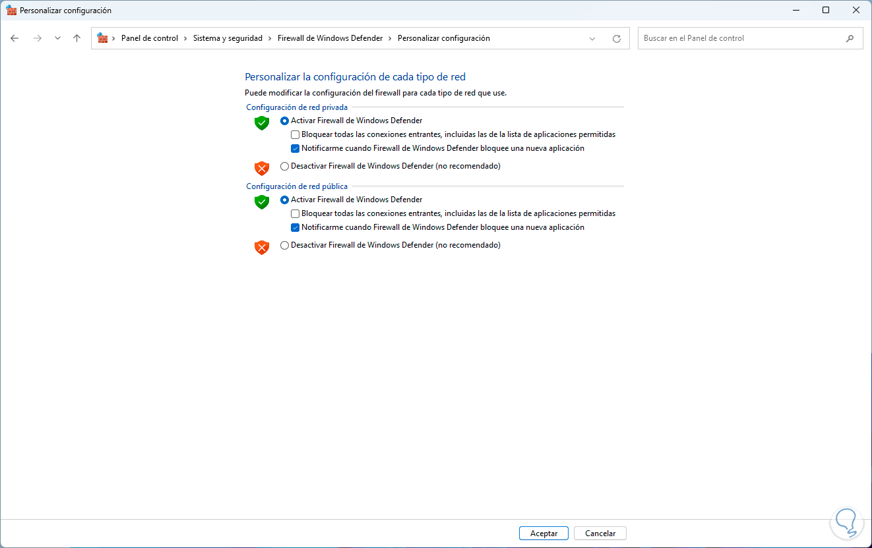Viewport: 872px width, 548px height.
Task: Open address bar history dropdown chevron
Action: click(x=592, y=38)
